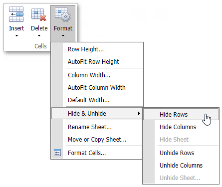The height and width of the screenshot is (187, 222).
Task: Choose Unhide Rows in submenu
Action: pyautogui.click(x=181, y=153)
